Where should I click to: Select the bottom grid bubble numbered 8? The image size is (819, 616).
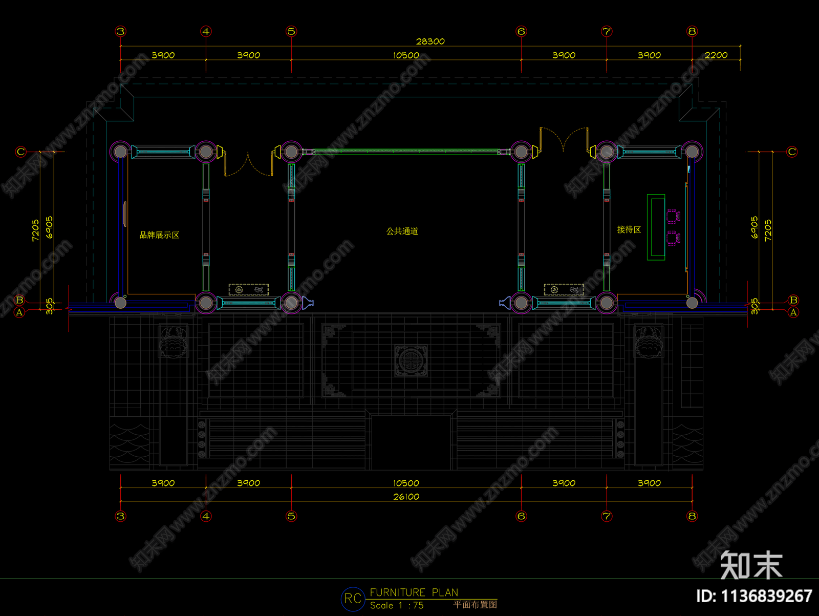[692, 516]
